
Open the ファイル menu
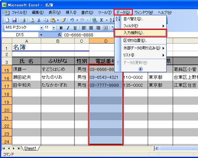coord(19,13)
